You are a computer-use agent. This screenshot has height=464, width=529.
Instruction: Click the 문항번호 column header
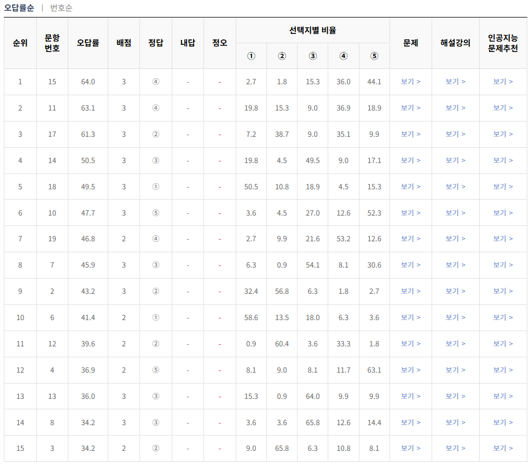[x=51, y=42]
